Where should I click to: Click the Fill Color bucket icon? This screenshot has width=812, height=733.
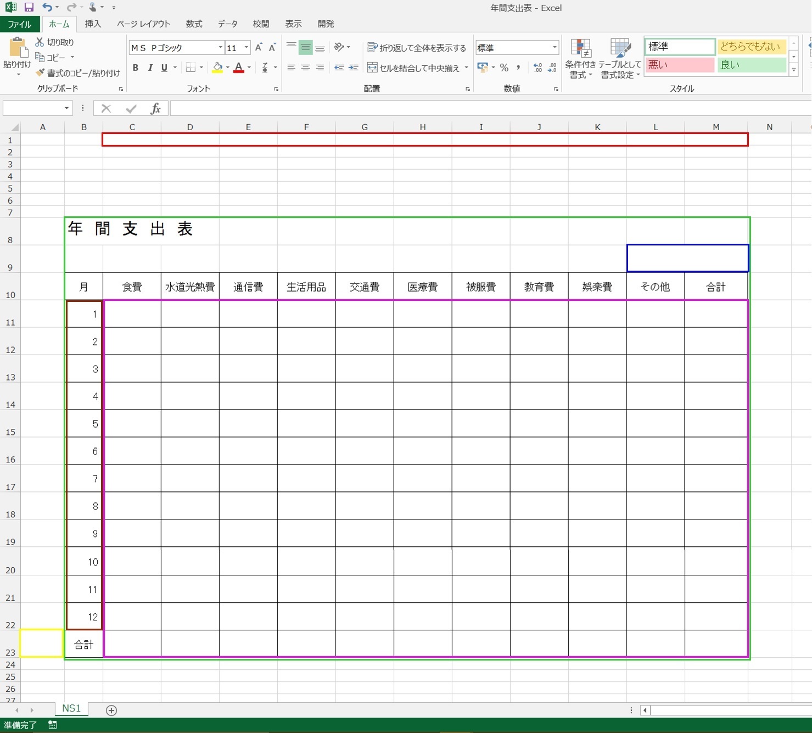pyautogui.click(x=217, y=68)
